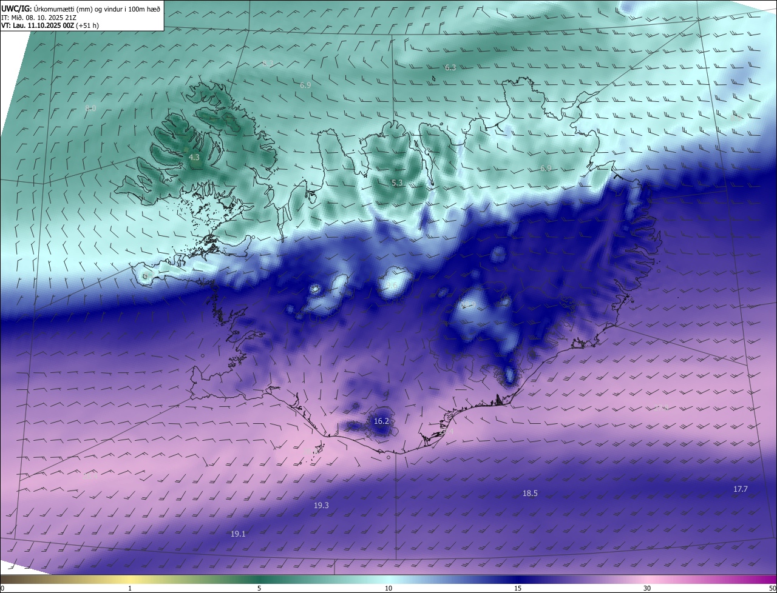Click the 50 label on the color scale

pyautogui.click(x=772, y=588)
